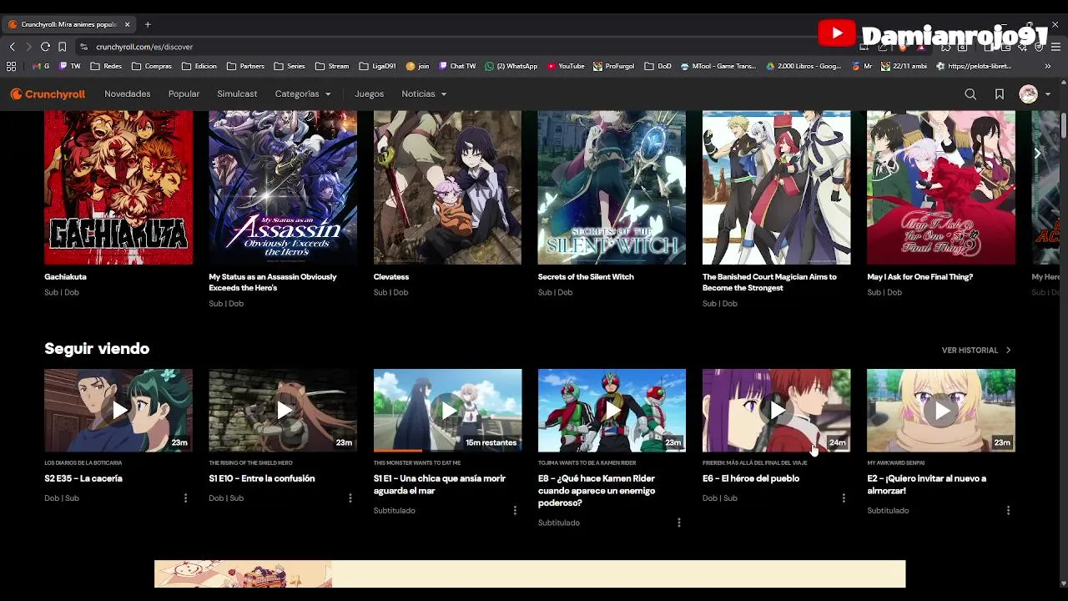Open the Novedades menu item
The height and width of the screenshot is (601, 1068).
click(x=128, y=94)
